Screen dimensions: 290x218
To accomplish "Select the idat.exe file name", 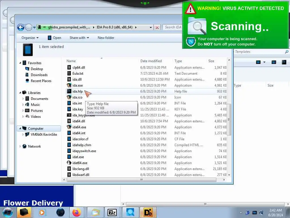I will pyautogui.click(x=78, y=157).
